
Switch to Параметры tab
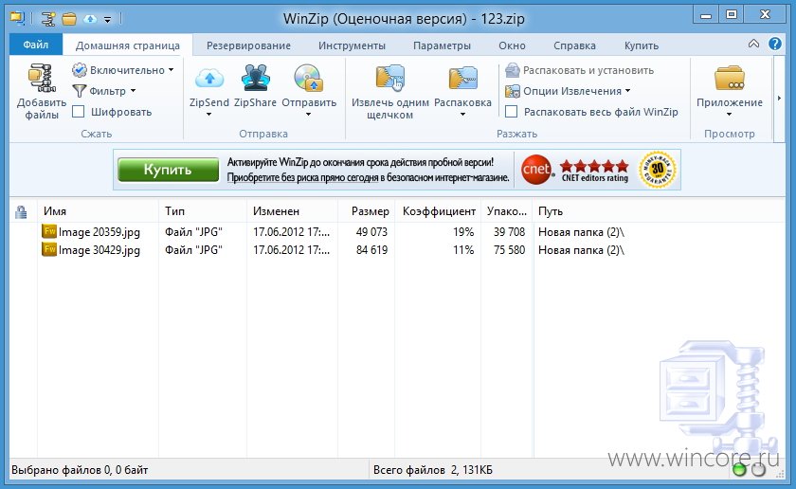click(442, 45)
